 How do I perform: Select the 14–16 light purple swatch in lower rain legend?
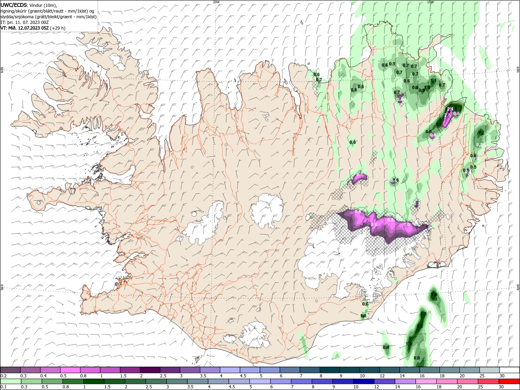(405, 381)
